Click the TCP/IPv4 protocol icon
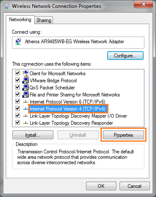 (26, 109)
